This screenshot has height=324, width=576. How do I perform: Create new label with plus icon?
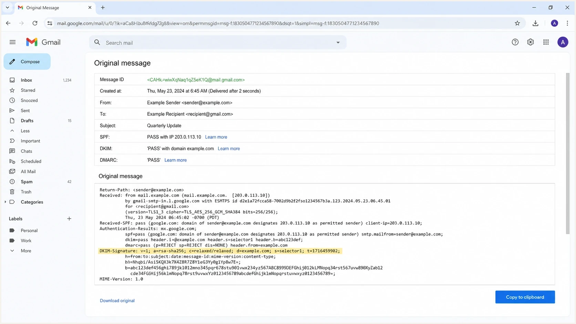69,219
